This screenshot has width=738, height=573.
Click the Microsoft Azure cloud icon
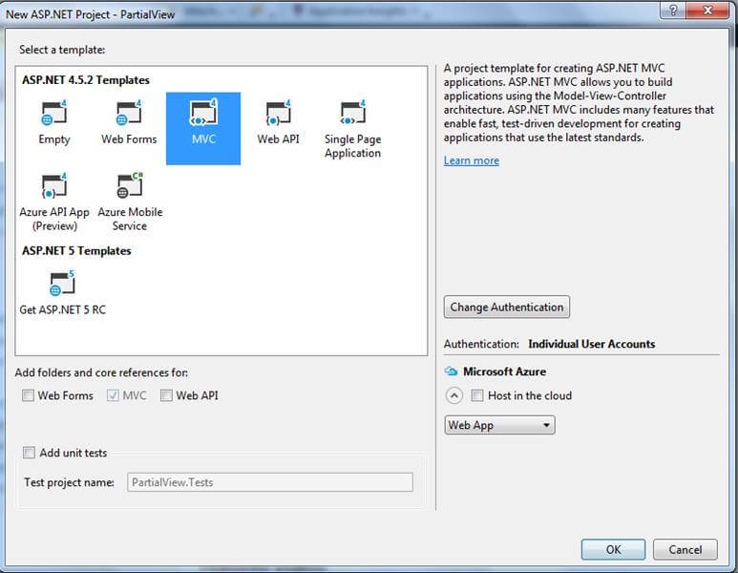[451, 371]
